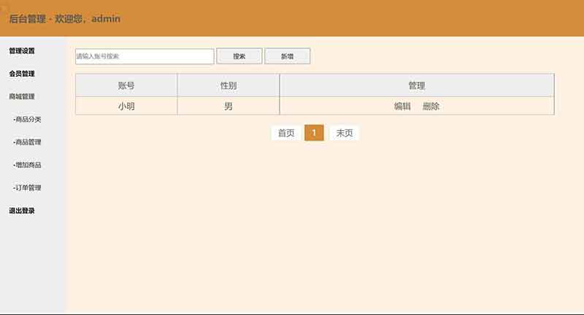Expand the 商城管理 sidebar section
The height and width of the screenshot is (315, 584).
22,96
